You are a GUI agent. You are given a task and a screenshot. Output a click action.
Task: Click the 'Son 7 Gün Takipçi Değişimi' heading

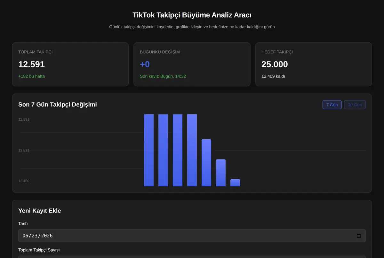point(58,104)
